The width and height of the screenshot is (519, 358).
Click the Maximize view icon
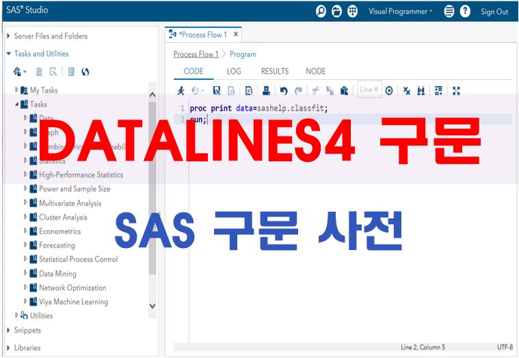(456, 90)
